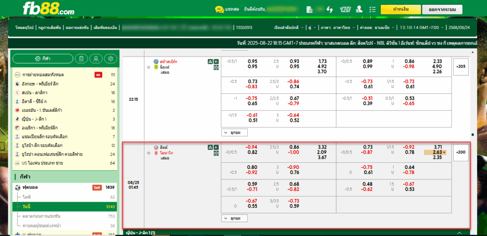
Task: Click the live stream play icon for Strasbourg match
Action: click(x=216, y=61)
